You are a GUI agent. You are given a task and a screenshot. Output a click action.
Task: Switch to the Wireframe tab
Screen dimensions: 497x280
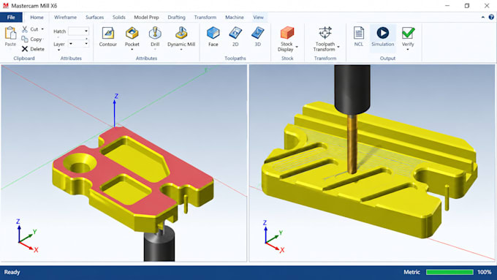tap(65, 17)
